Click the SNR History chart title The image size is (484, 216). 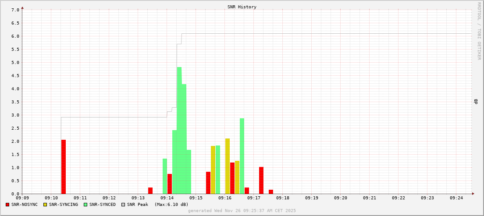pos(242,7)
